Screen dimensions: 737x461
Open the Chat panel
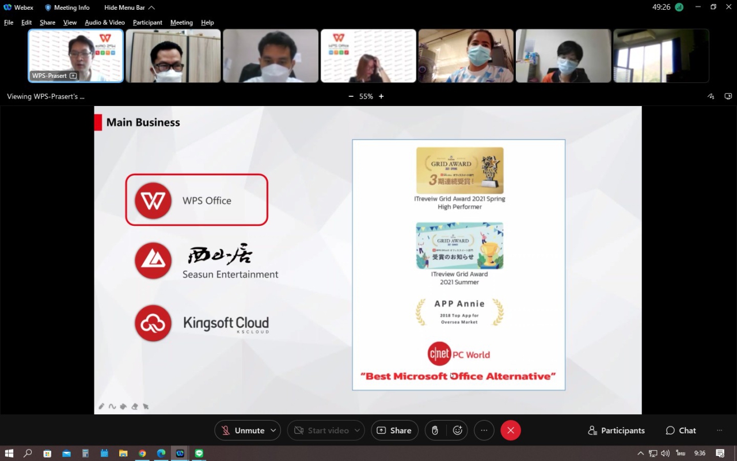tap(681, 430)
